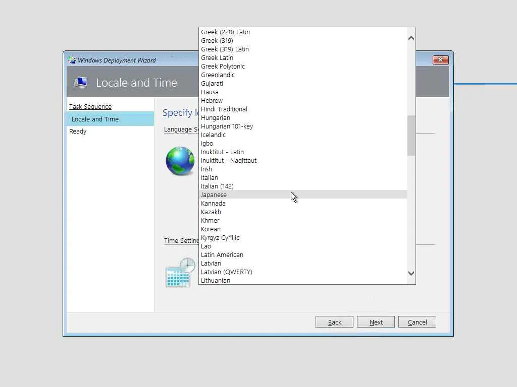Click the globe icon under Language Settings
This screenshot has height=387, width=517.
pos(180,161)
